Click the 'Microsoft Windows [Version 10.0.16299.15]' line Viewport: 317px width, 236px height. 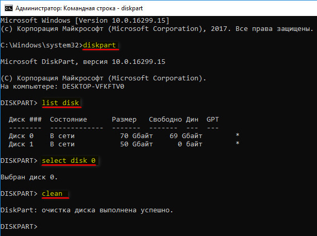point(85,21)
